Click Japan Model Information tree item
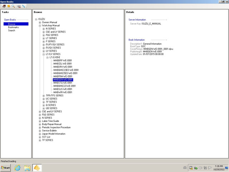Image resolution: width=229 pixels, height=172 pixels. pos(54,134)
